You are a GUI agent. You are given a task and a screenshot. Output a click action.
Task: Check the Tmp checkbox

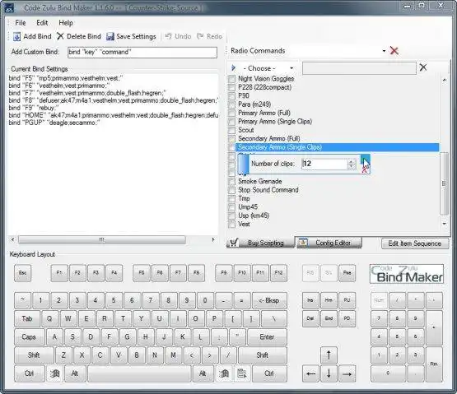tap(231, 198)
